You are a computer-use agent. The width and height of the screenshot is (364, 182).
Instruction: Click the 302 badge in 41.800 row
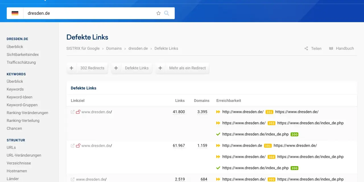271,123
